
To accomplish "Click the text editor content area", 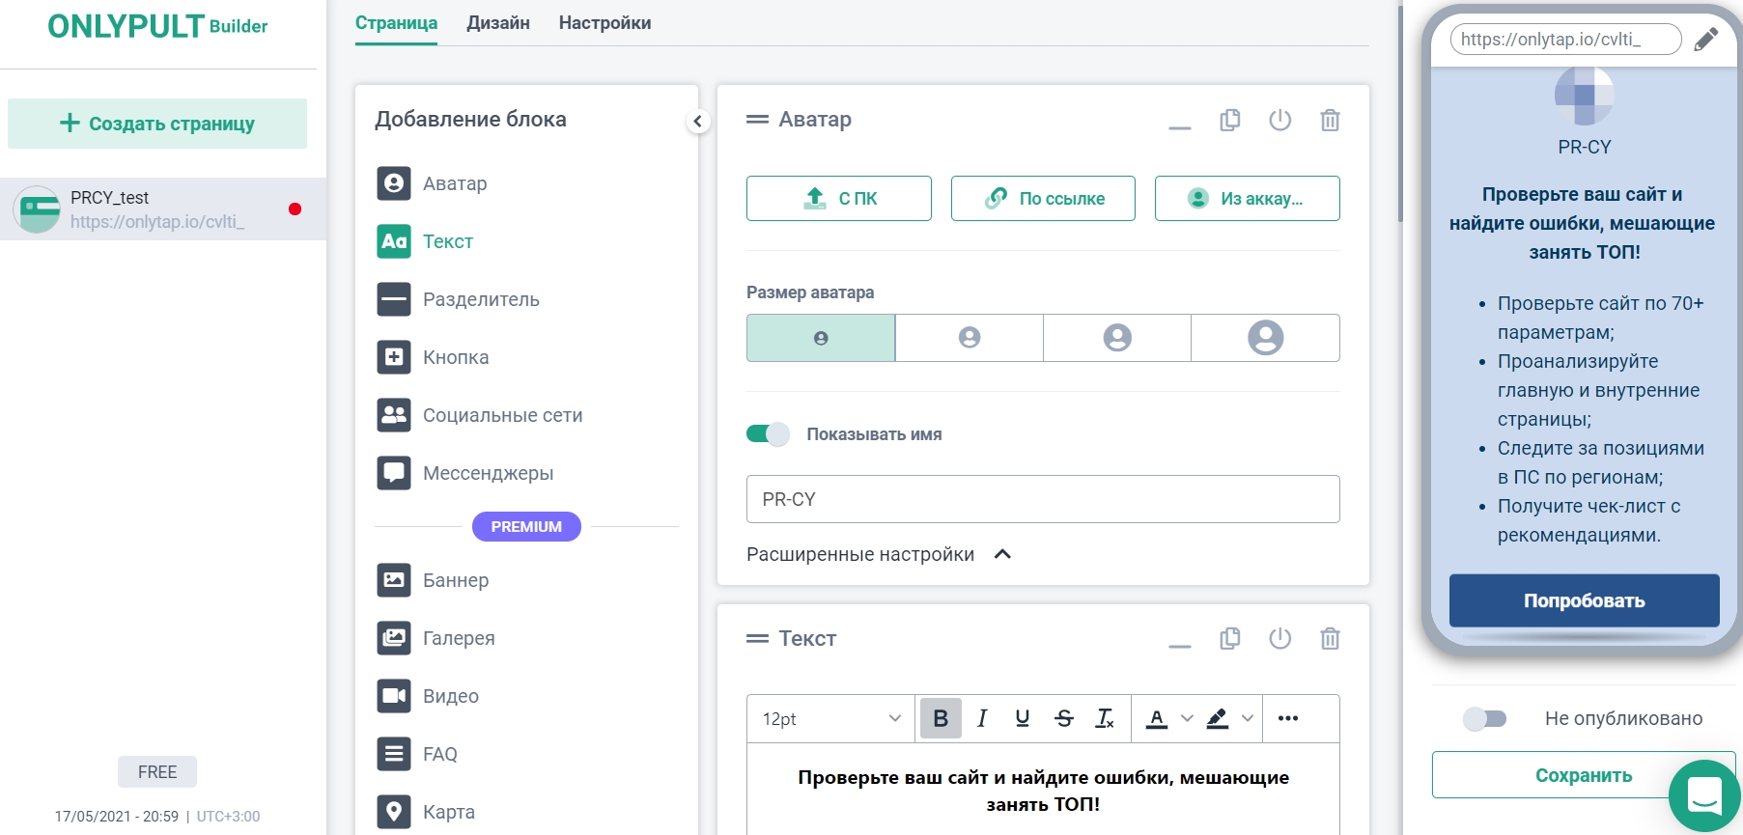I will click(x=1043, y=790).
